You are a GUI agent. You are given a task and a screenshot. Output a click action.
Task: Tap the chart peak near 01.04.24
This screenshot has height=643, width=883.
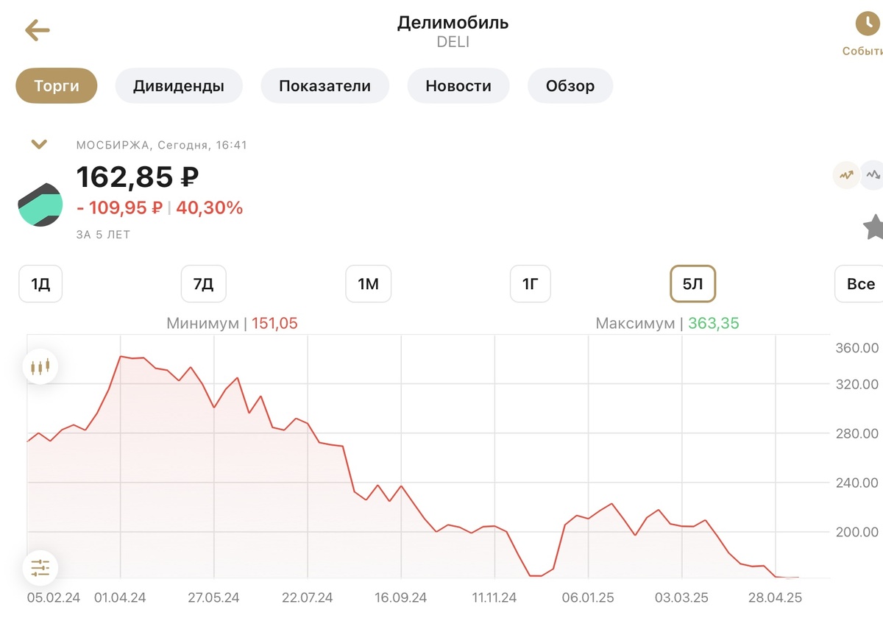click(121, 357)
